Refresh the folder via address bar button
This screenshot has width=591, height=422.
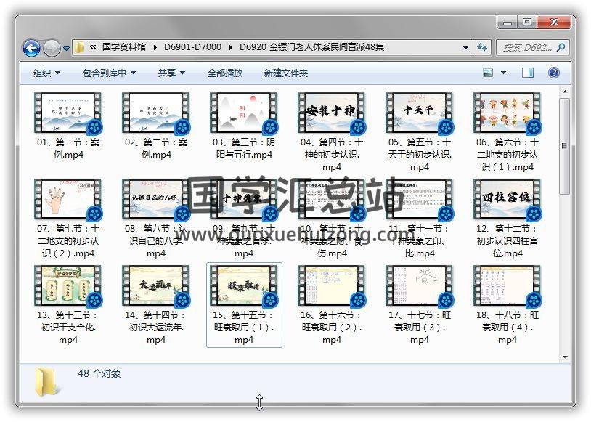pos(482,48)
